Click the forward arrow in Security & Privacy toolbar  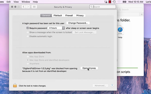point(28,7)
